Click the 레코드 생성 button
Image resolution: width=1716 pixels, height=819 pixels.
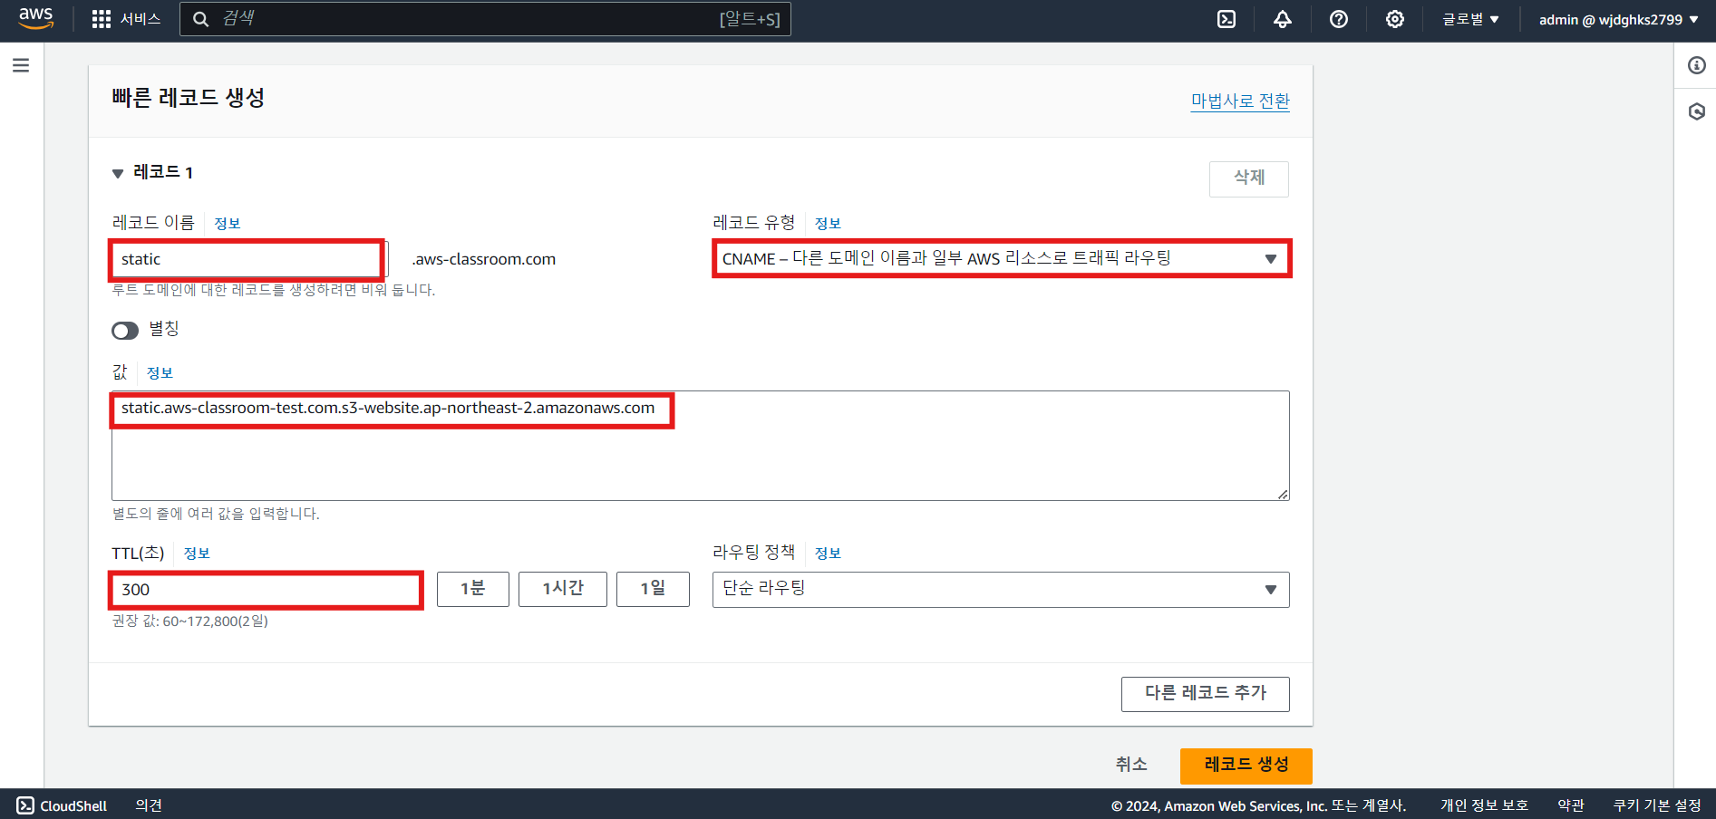1246,766
